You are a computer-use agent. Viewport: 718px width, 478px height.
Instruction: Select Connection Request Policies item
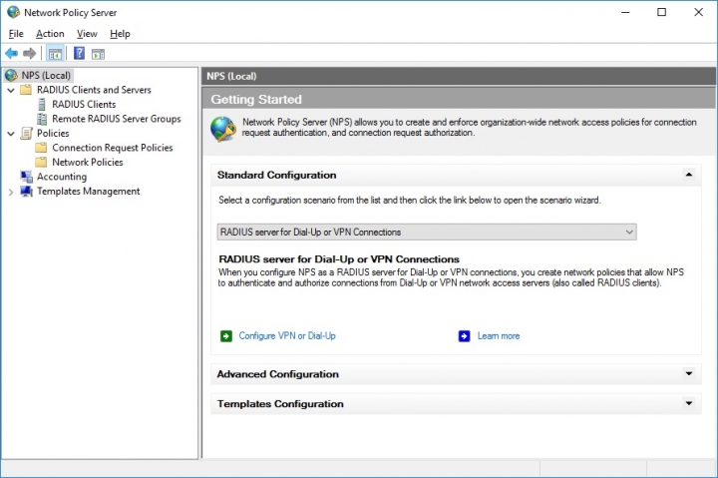click(x=112, y=148)
